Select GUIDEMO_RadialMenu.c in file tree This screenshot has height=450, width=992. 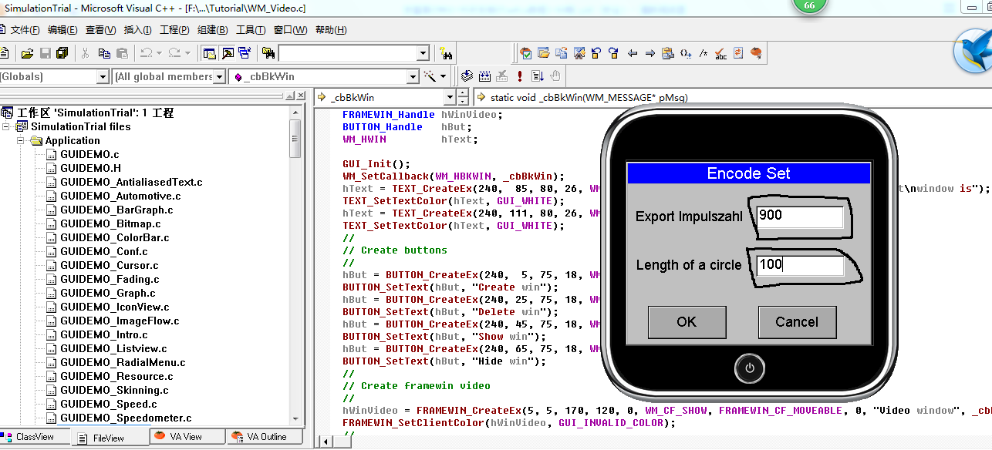click(123, 362)
